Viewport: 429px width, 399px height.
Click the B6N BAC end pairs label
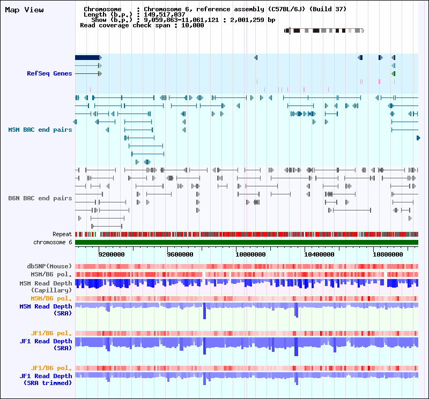click(x=40, y=198)
